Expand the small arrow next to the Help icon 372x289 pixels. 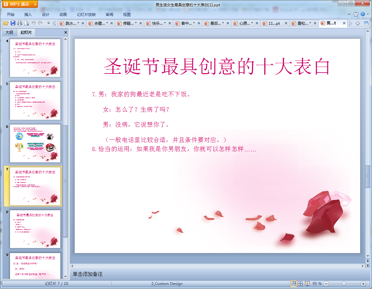pos(368,14)
